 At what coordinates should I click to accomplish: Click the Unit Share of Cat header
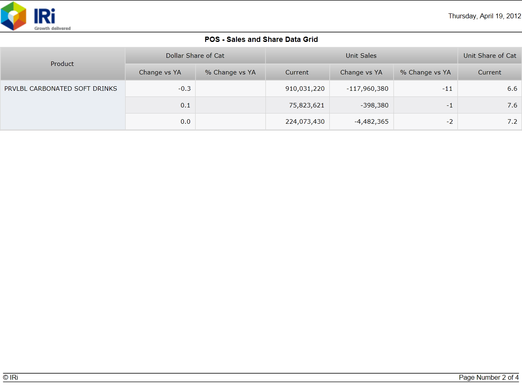tap(490, 56)
